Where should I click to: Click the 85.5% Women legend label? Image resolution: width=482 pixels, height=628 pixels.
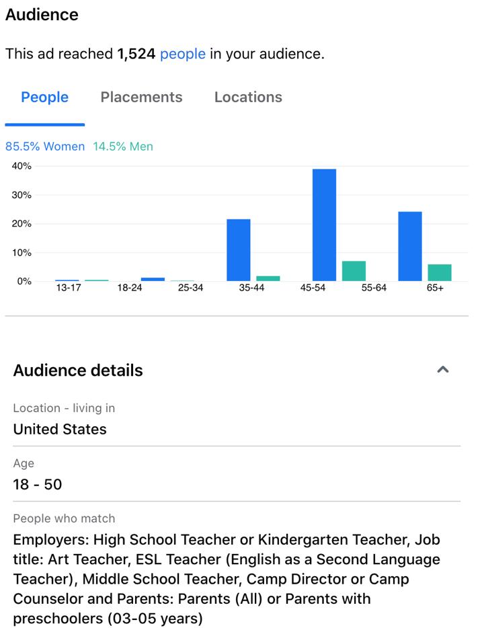pos(45,146)
